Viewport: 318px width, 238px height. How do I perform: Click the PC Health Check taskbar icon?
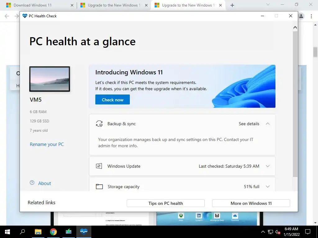84,232
